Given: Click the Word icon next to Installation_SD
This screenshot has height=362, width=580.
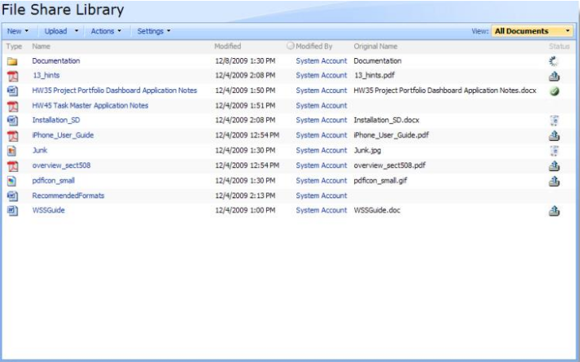Looking at the screenshot, I should (13, 121).
